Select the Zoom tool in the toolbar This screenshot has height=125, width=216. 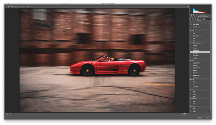pyautogui.click(x=6, y=7)
